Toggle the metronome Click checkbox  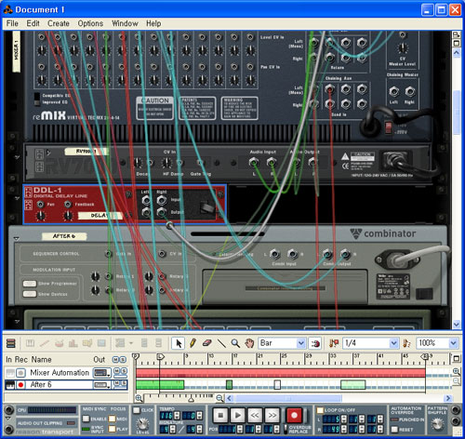(137, 410)
